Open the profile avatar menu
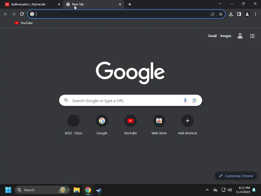The height and width of the screenshot is (196, 261). [x=247, y=14]
